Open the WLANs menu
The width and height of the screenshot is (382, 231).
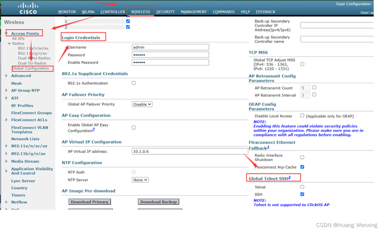[x=88, y=12]
